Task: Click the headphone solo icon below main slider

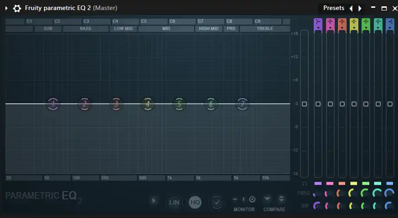Action: pos(305,183)
